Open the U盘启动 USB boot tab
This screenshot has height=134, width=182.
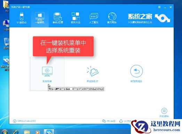(22, 18)
